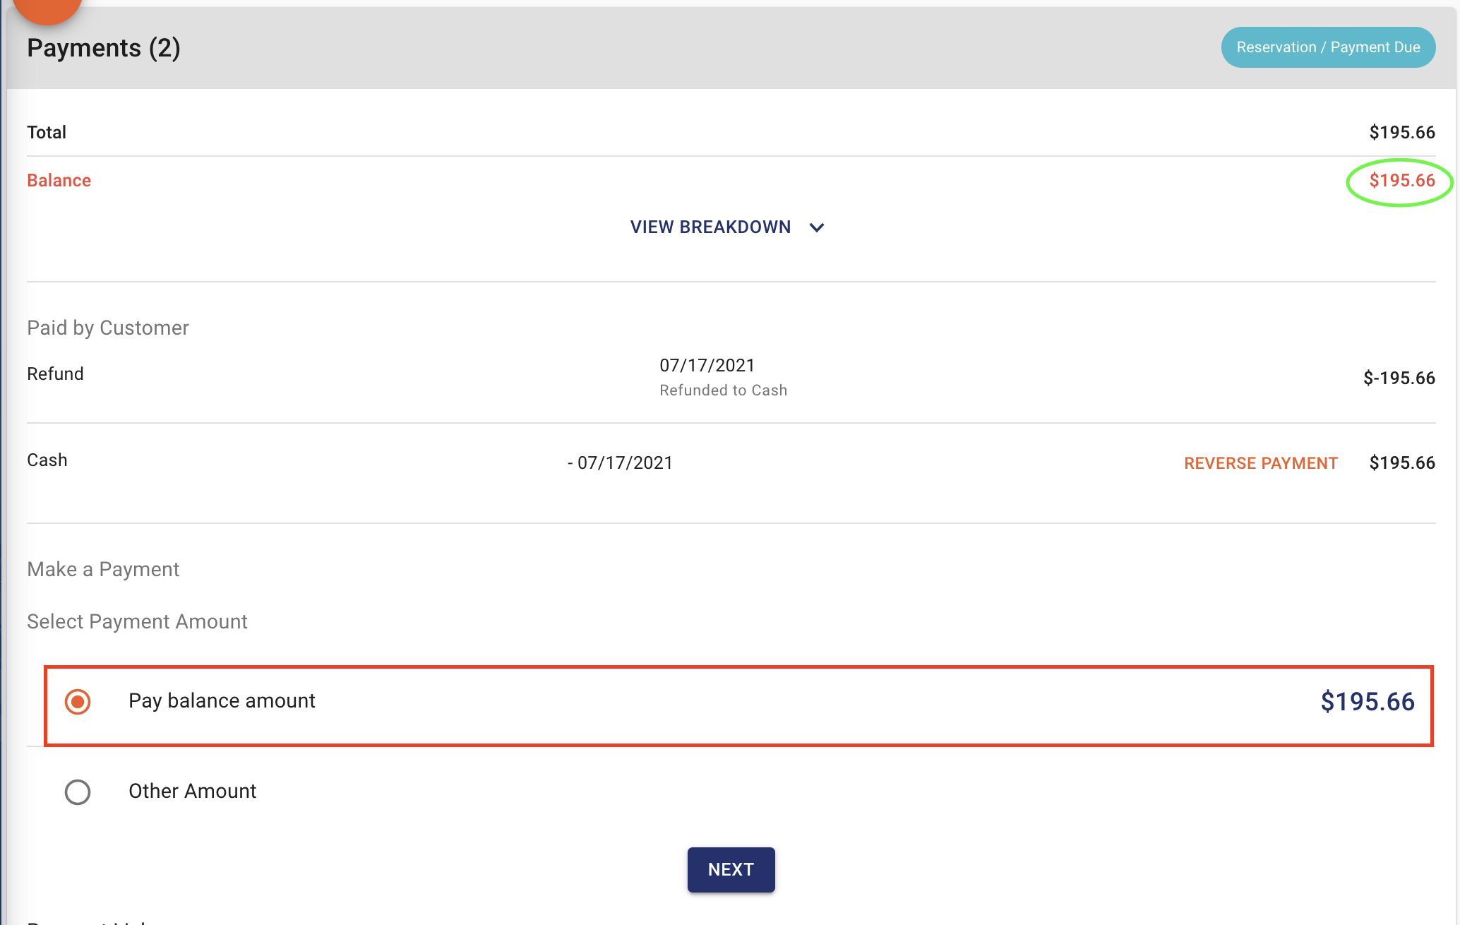Click the Other Amount label text
This screenshot has height=925, width=1460.
(x=192, y=791)
